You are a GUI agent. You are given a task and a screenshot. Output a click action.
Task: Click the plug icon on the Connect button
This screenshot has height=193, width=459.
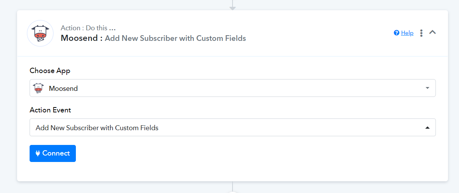click(38, 153)
